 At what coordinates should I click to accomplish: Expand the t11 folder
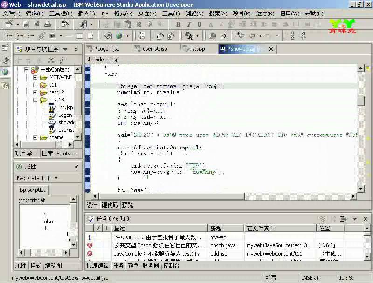click(35, 85)
